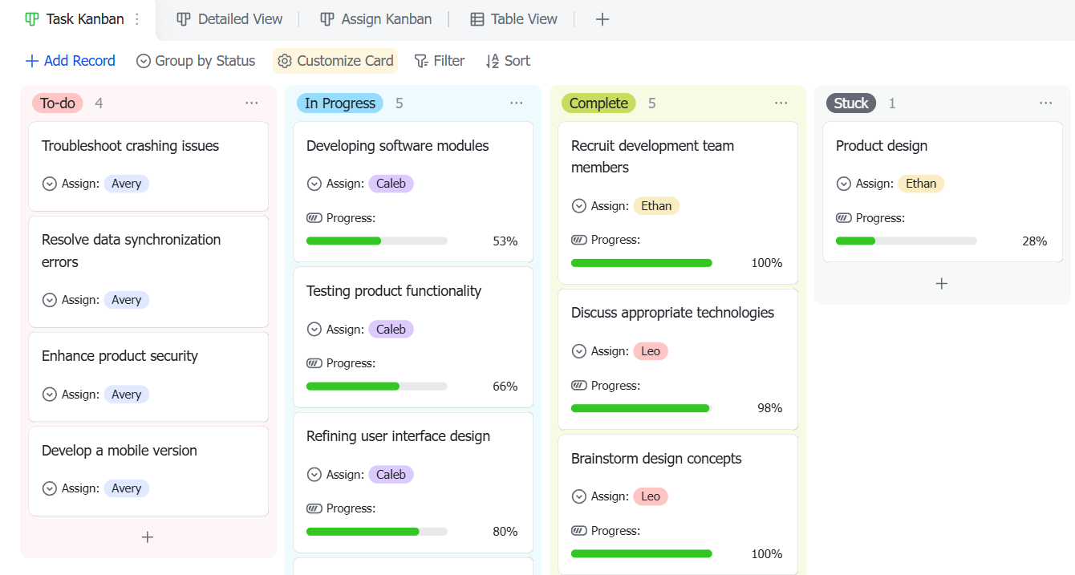The height and width of the screenshot is (575, 1075).
Task: Open the Stuck column three-dot menu
Action: click(1046, 103)
